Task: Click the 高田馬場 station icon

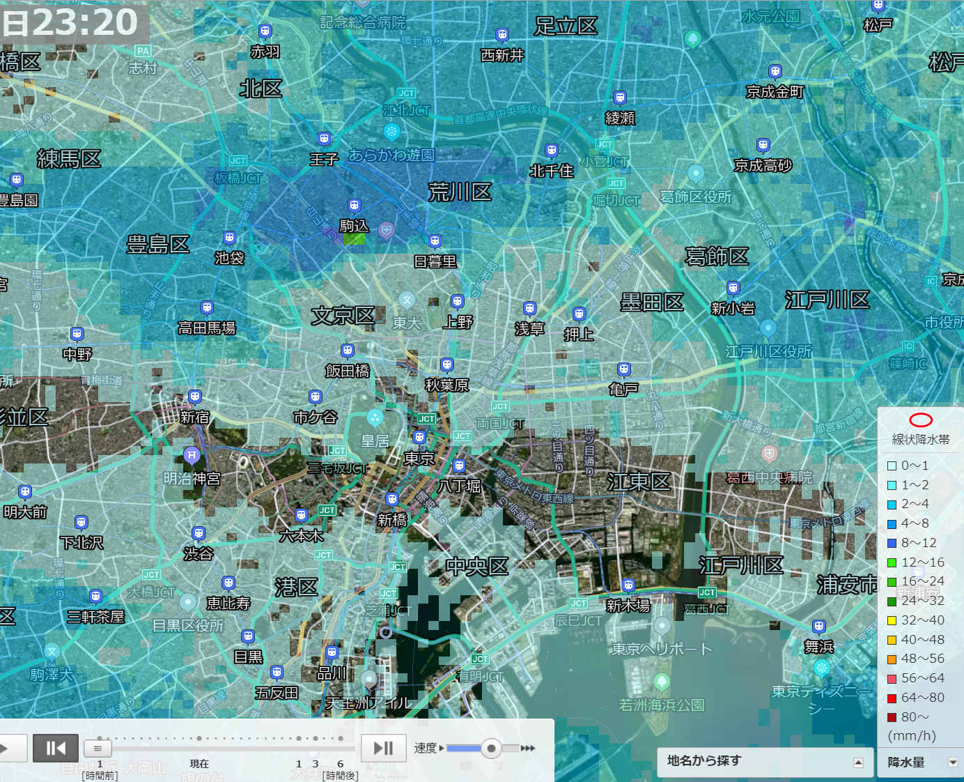Action: pos(207,307)
